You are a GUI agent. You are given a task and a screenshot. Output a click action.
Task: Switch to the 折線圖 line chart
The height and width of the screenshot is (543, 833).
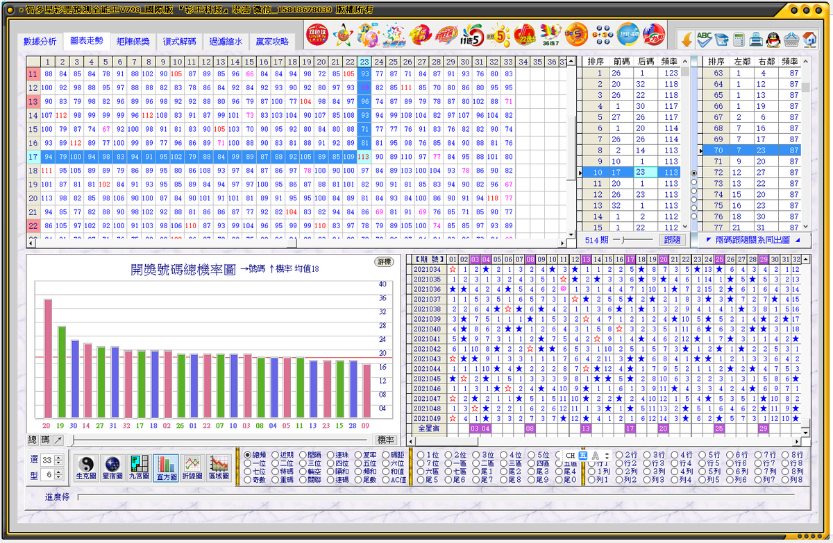(192, 468)
